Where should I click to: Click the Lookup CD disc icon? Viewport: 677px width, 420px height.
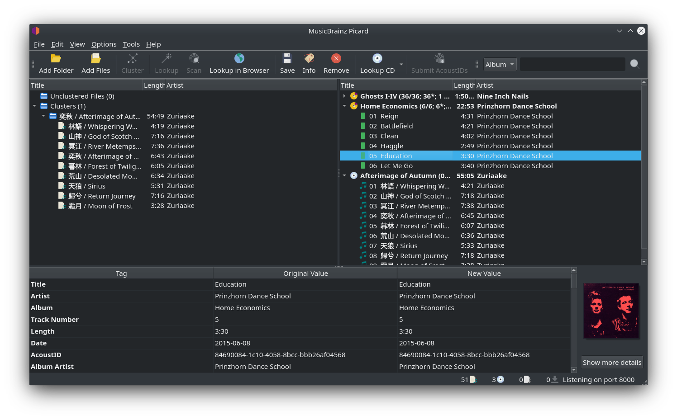(x=377, y=58)
